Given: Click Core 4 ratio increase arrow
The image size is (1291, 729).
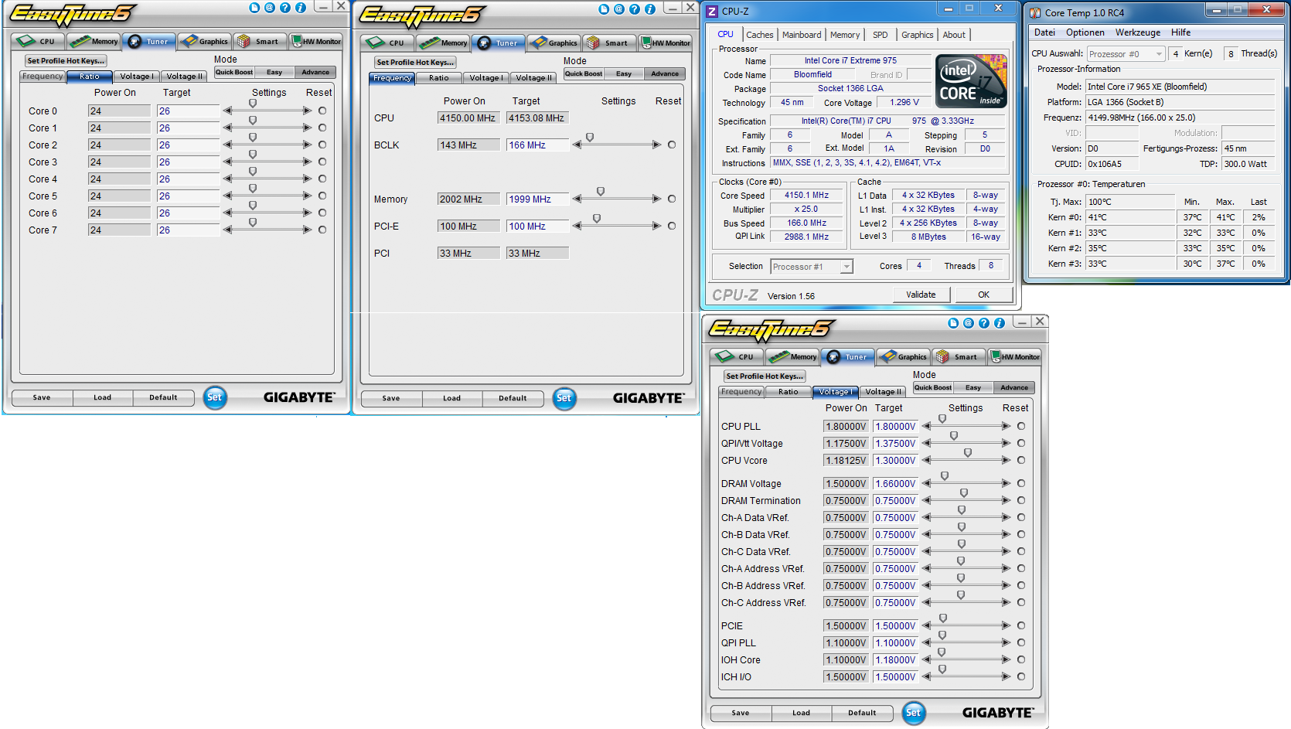Looking at the screenshot, I should click(307, 179).
